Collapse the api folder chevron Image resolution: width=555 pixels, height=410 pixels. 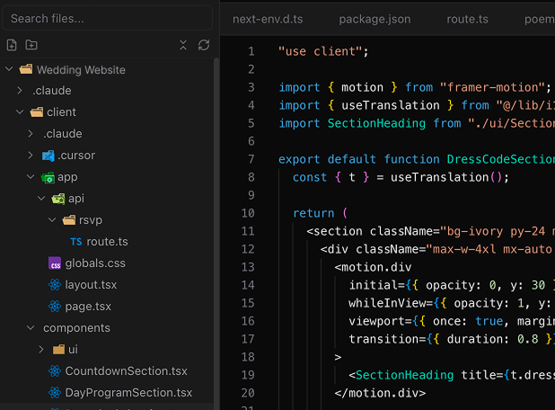pos(41,198)
